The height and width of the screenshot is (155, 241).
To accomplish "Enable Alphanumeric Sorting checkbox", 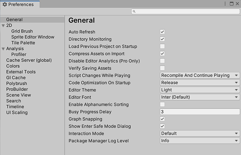I will point(162,104).
